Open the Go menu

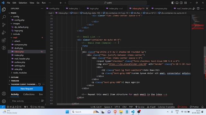38,3
